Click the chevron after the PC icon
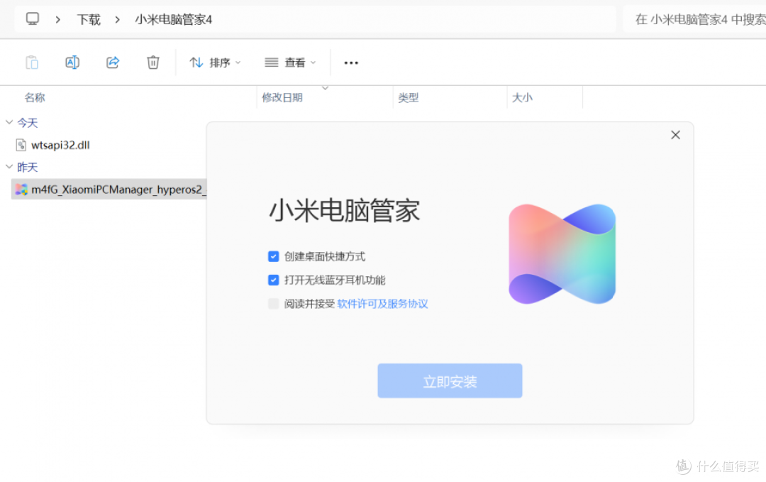This screenshot has width=766, height=482. click(x=58, y=20)
